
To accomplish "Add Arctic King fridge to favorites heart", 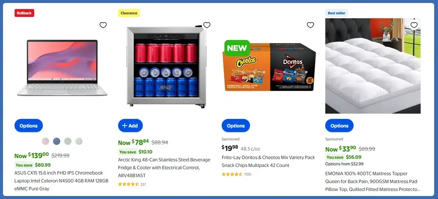I will [x=207, y=25].
